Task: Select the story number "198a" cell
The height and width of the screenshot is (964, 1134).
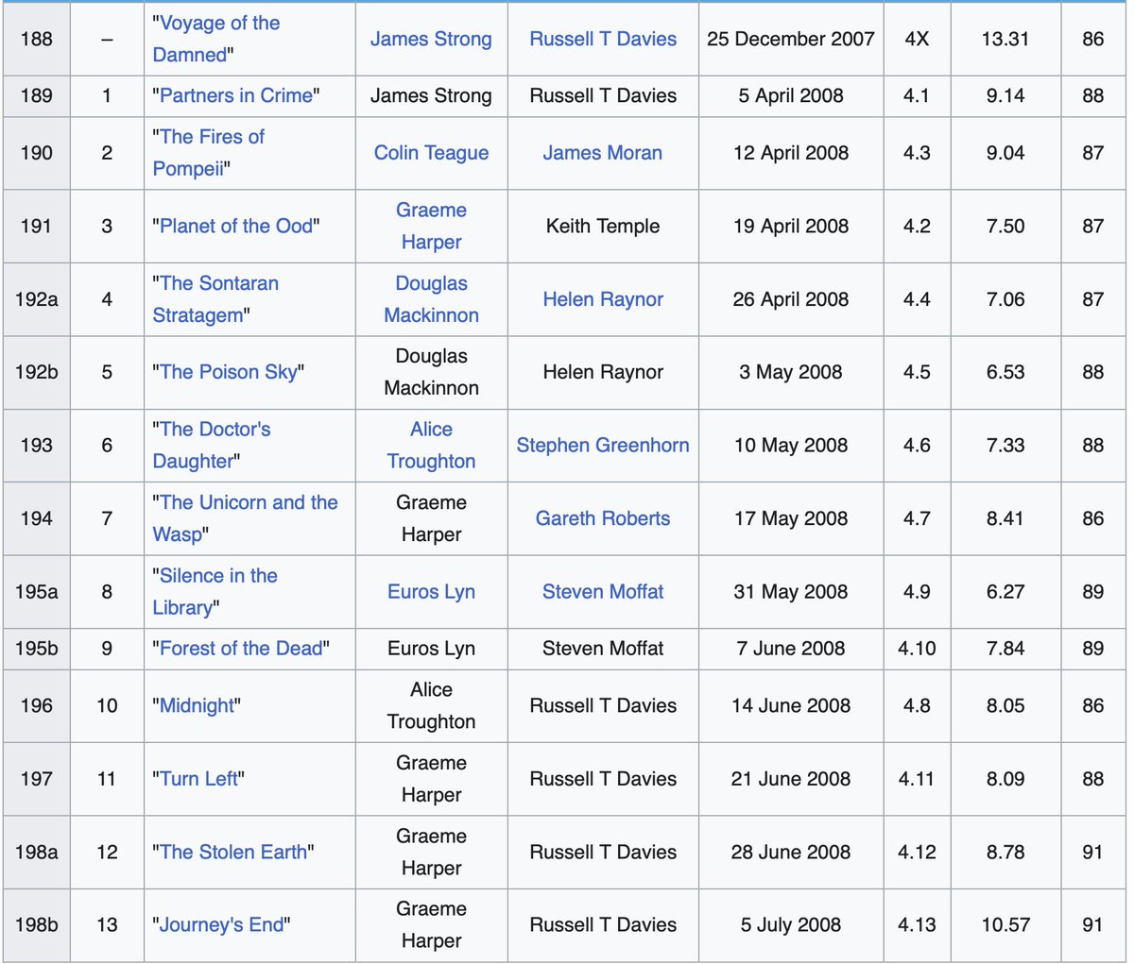Action: [36, 852]
